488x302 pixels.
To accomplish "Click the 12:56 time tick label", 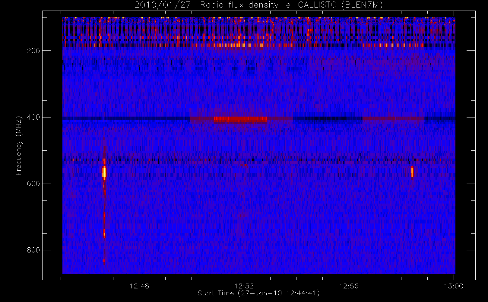I will pos(349,286).
